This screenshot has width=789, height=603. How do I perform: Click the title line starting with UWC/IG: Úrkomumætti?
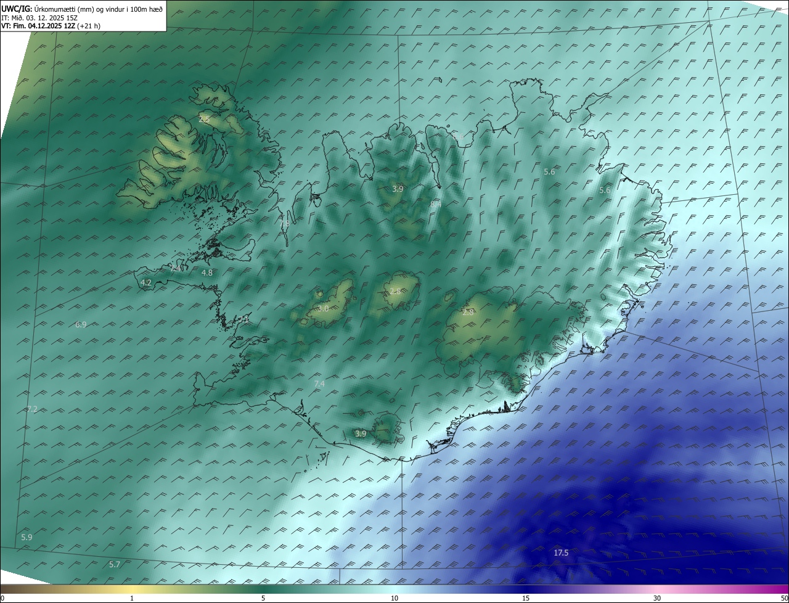82,9
